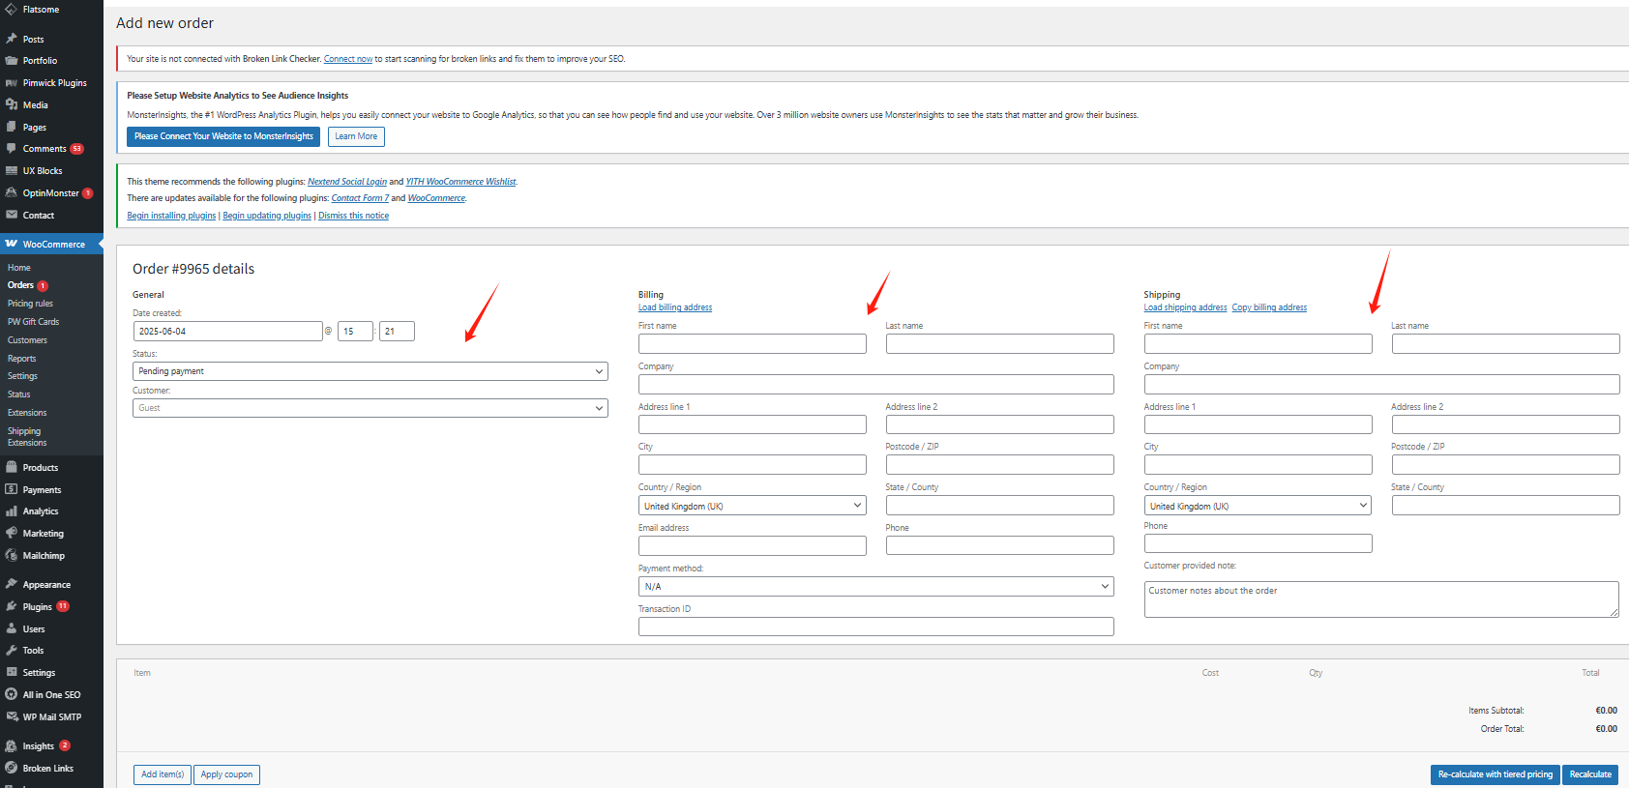The height and width of the screenshot is (788, 1629).
Task: Click the Users person icon
Action: (12, 628)
